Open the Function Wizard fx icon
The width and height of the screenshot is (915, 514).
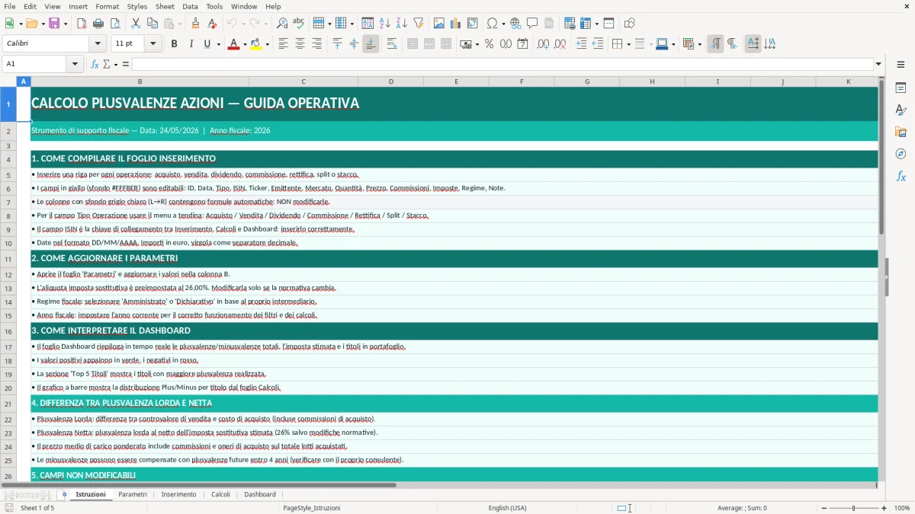(x=95, y=64)
